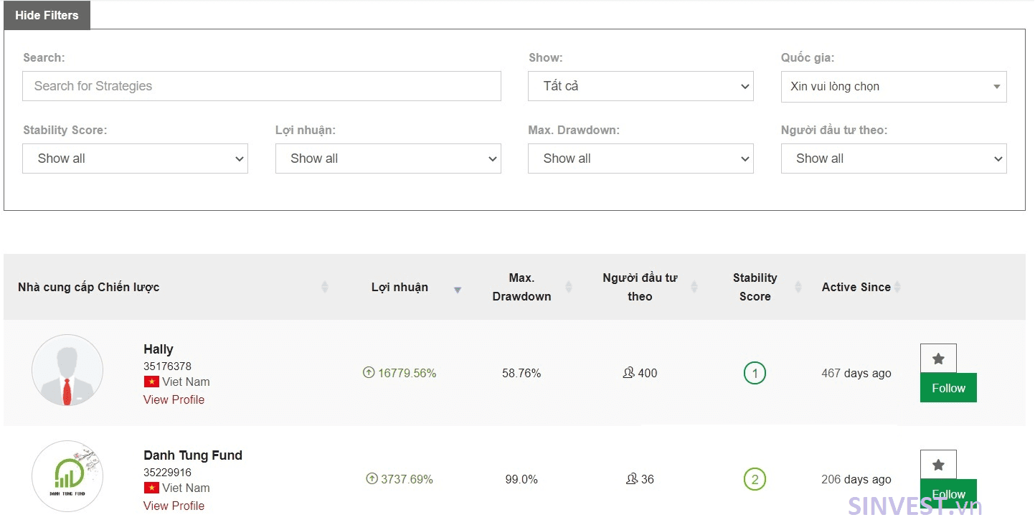
Task: Sort by Active Since column
Action: coord(897,287)
